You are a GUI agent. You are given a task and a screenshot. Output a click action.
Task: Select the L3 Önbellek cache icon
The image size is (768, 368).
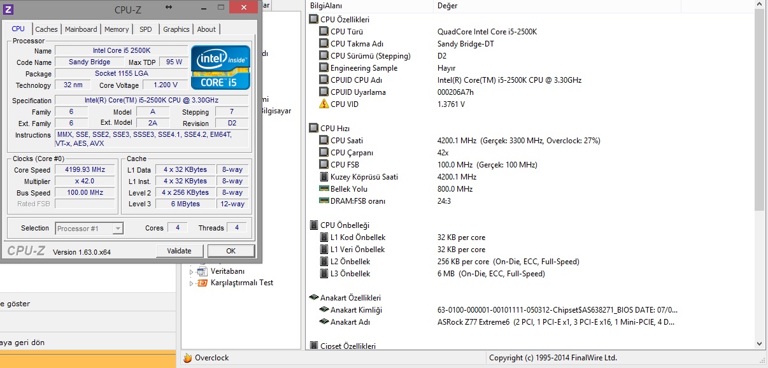[323, 274]
